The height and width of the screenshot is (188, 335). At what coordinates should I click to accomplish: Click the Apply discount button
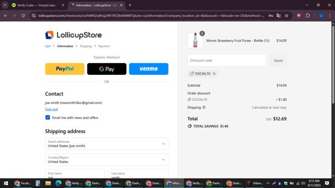(278, 61)
